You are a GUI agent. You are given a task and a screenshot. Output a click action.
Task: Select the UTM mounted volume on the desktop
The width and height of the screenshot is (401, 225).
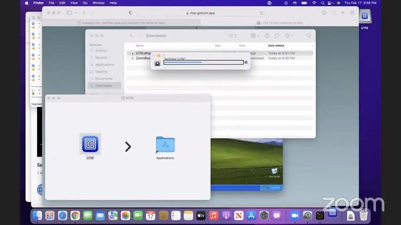pyautogui.click(x=365, y=16)
